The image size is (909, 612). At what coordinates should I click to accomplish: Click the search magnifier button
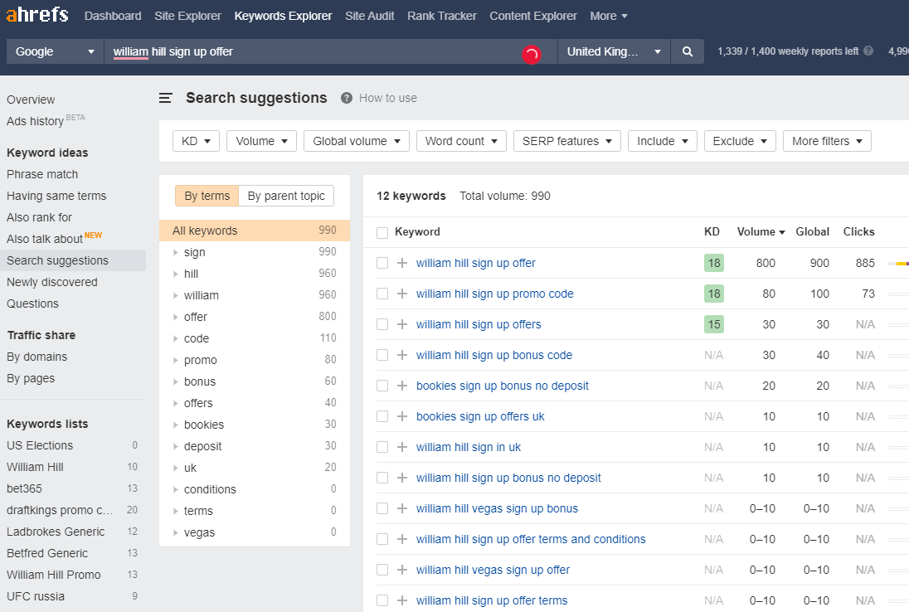pyautogui.click(x=687, y=51)
